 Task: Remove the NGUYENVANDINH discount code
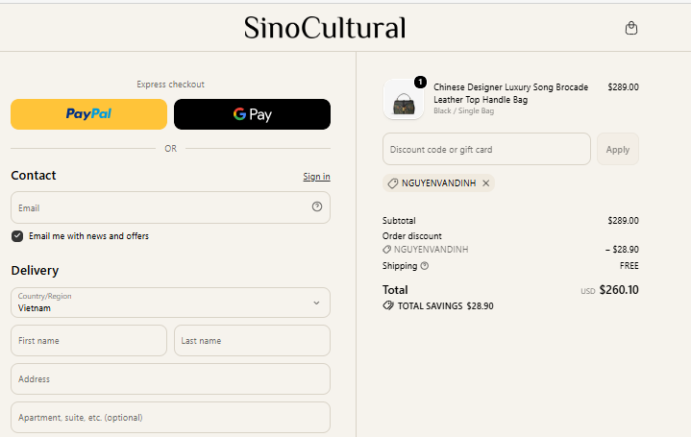coord(485,182)
